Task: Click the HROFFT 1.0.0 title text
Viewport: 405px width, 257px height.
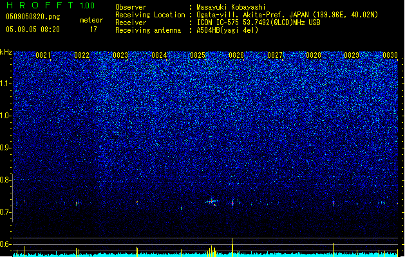Action: (50, 5)
